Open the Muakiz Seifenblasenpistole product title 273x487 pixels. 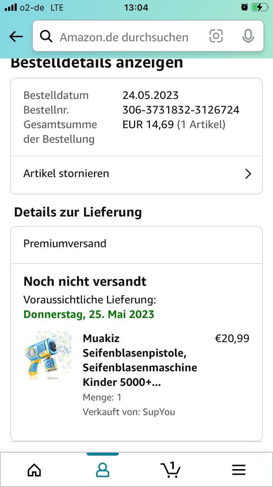click(140, 360)
